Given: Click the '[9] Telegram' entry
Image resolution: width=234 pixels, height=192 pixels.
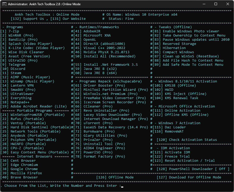Looking at the screenshot, I should (13, 65).
